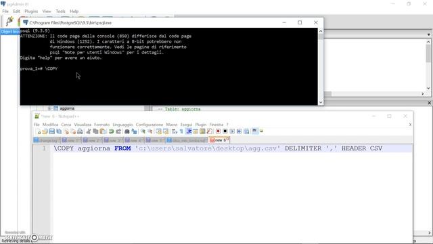This screenshot has width=433, height=244.
Task: Click the red Record macro button
Action: point(218,131)
